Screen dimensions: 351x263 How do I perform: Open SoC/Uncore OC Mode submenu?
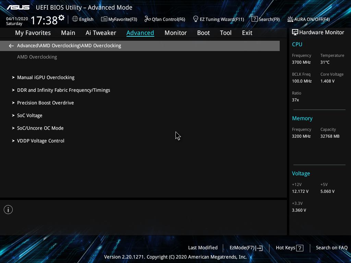[40, 128]
